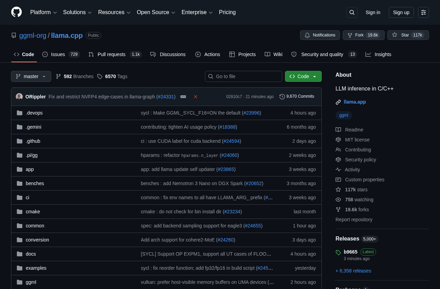Image resolution: width=440 pixels, height=289 pixels.
Task: View the 6570 Tags link
Action: [x=112, y=76]
